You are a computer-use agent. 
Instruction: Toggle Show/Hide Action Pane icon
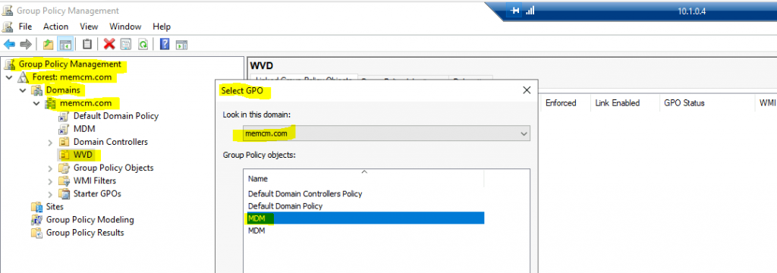(182, 45)
